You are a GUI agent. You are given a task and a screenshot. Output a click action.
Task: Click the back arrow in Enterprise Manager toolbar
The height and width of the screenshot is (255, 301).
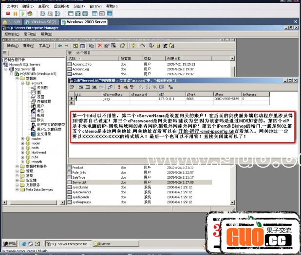[x=59, y=46]
